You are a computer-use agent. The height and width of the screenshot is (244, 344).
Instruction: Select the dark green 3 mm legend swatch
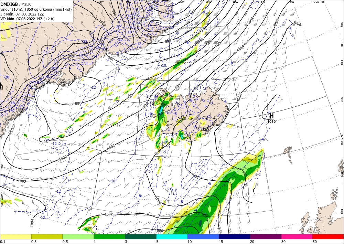tap(141, 236)
